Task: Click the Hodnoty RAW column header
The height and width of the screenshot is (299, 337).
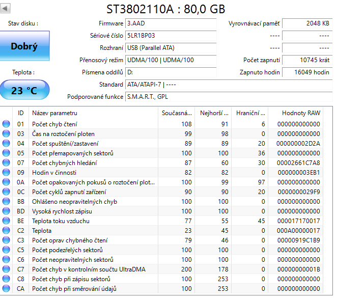Action: (x=296, y=113)
